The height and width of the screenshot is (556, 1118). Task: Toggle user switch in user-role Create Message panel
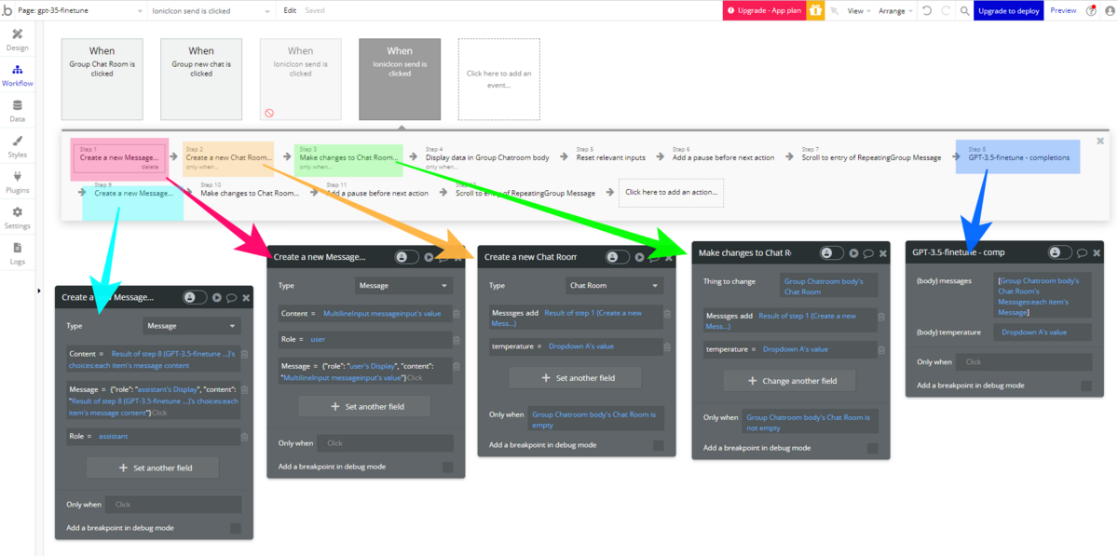click(x=407, y=257)
